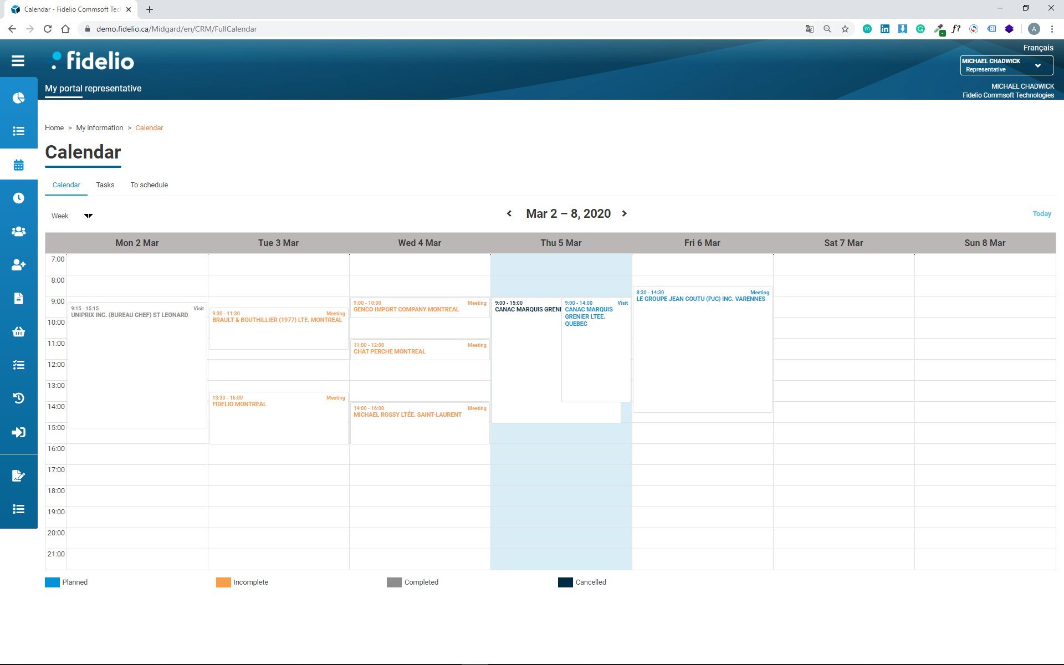The image size is (1064, 665).
Task: Expand the Week view dropdown
Action: pyautogui.click(x=72, y=216)
